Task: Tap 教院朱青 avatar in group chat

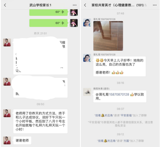Action: pyautogui.click(x=87, y=92)
